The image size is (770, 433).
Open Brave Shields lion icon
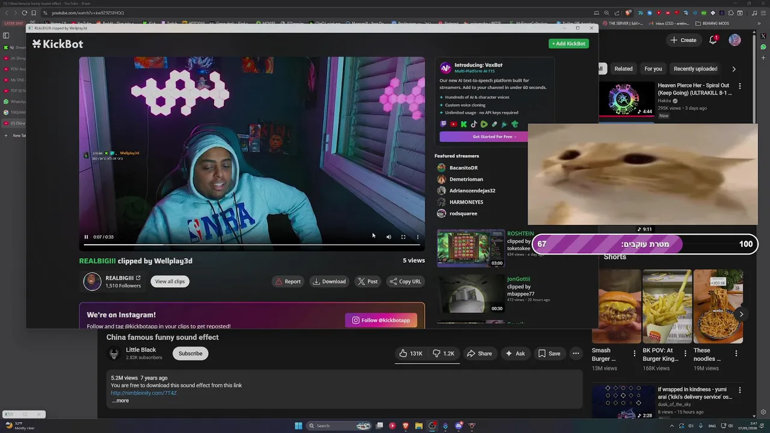(629, 13)
